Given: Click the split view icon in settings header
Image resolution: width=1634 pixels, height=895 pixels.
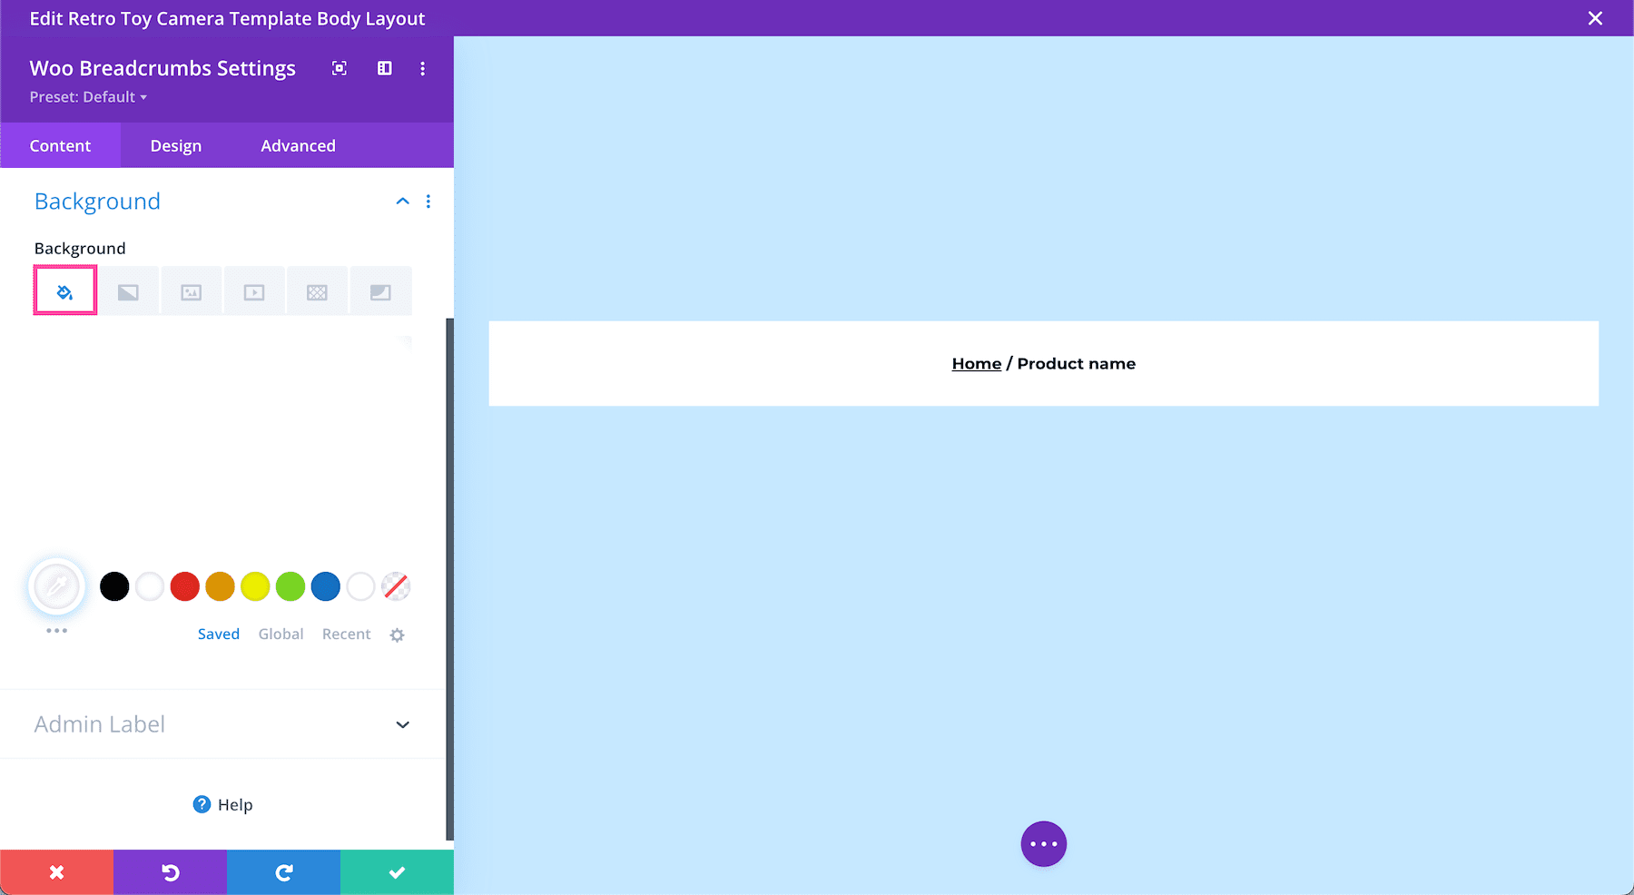Looking at the screenshot, I should pyautogui.click(x=384, y=68).
